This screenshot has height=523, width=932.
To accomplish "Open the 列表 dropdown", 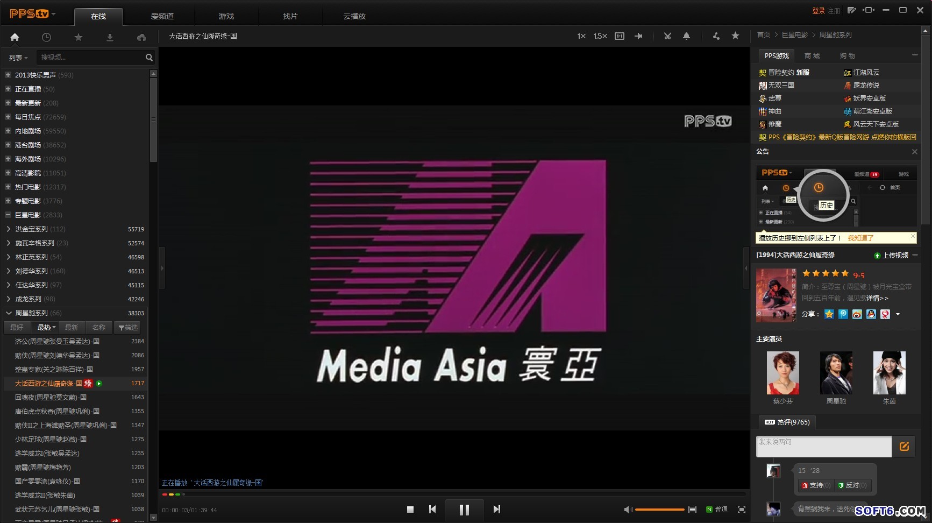I will tap(18, 58).
